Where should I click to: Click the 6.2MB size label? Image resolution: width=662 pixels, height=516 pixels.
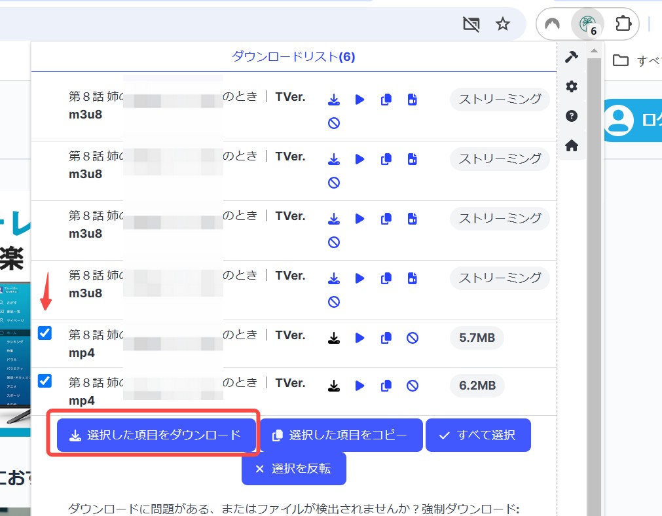tap(477, 386)
